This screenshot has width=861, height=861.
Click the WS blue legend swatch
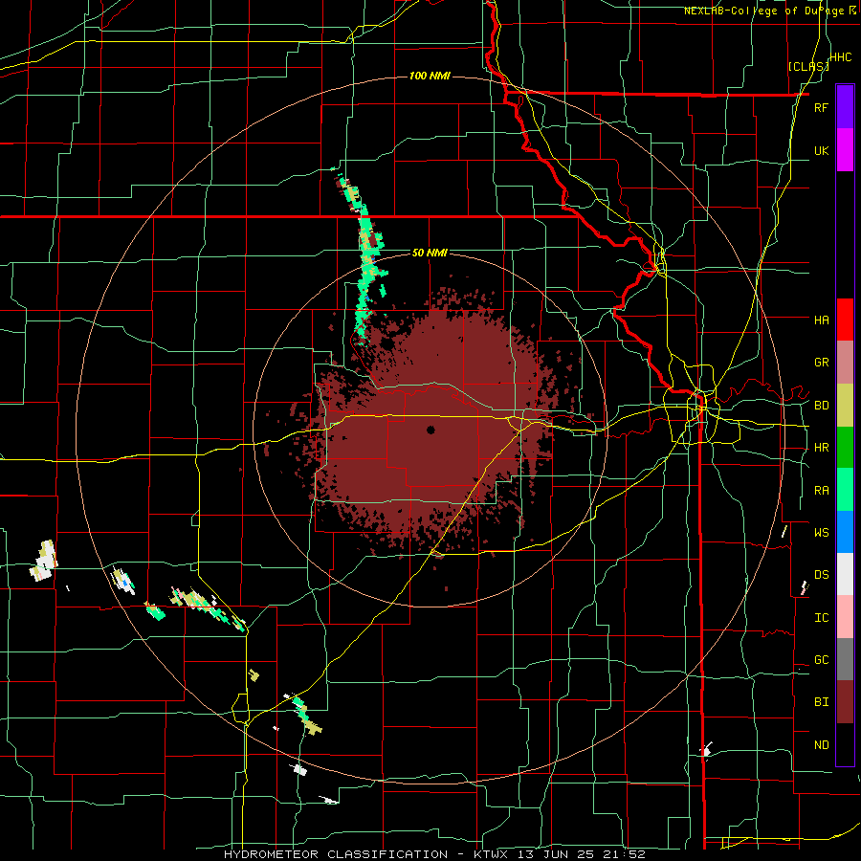pyautogui.click(x=845, y=532)
